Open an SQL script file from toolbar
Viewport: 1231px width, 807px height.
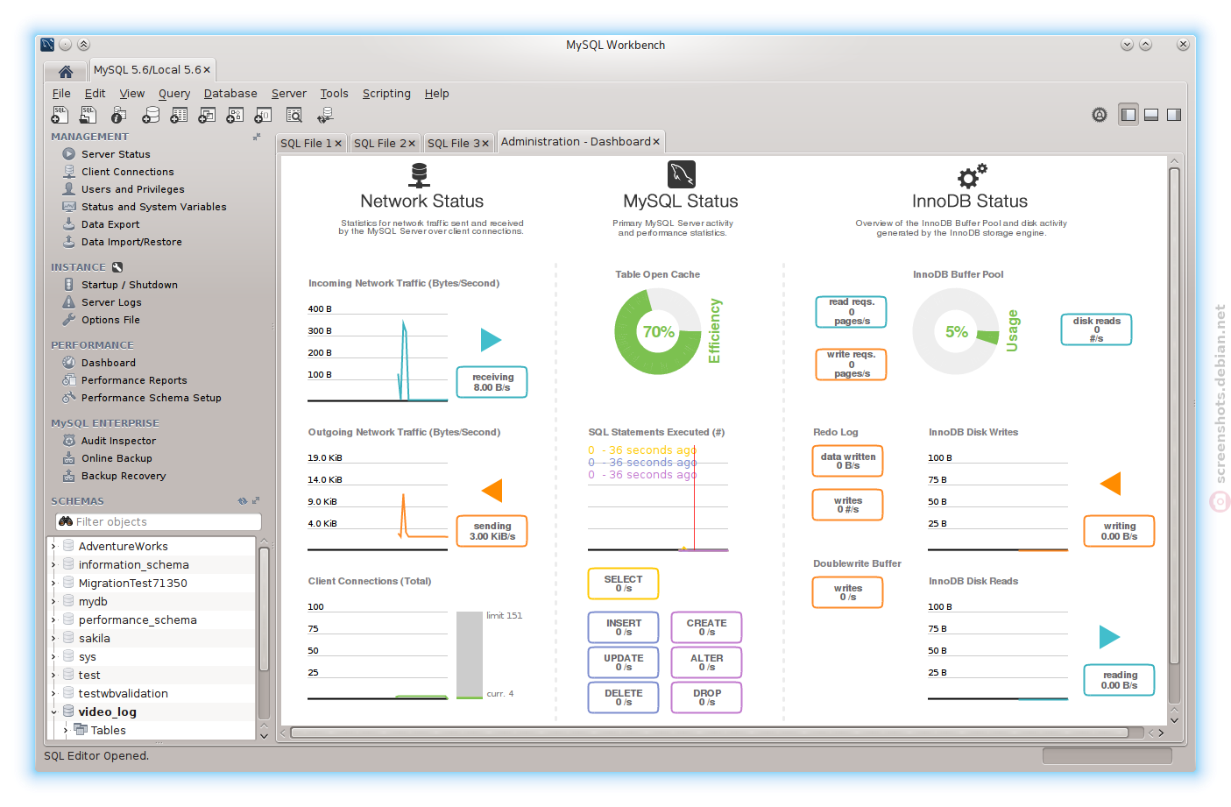(88, 115)
